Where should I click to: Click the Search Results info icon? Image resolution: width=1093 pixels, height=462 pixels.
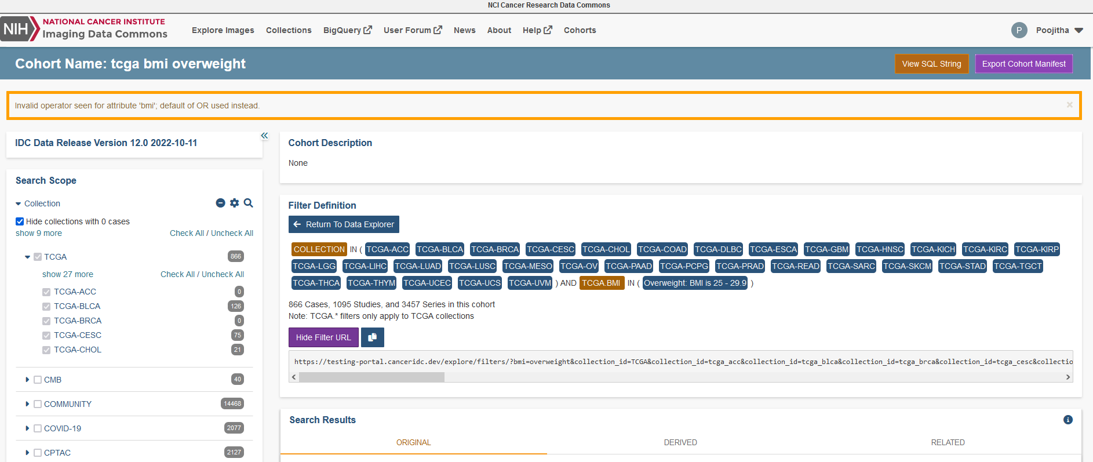(1068, 420)
